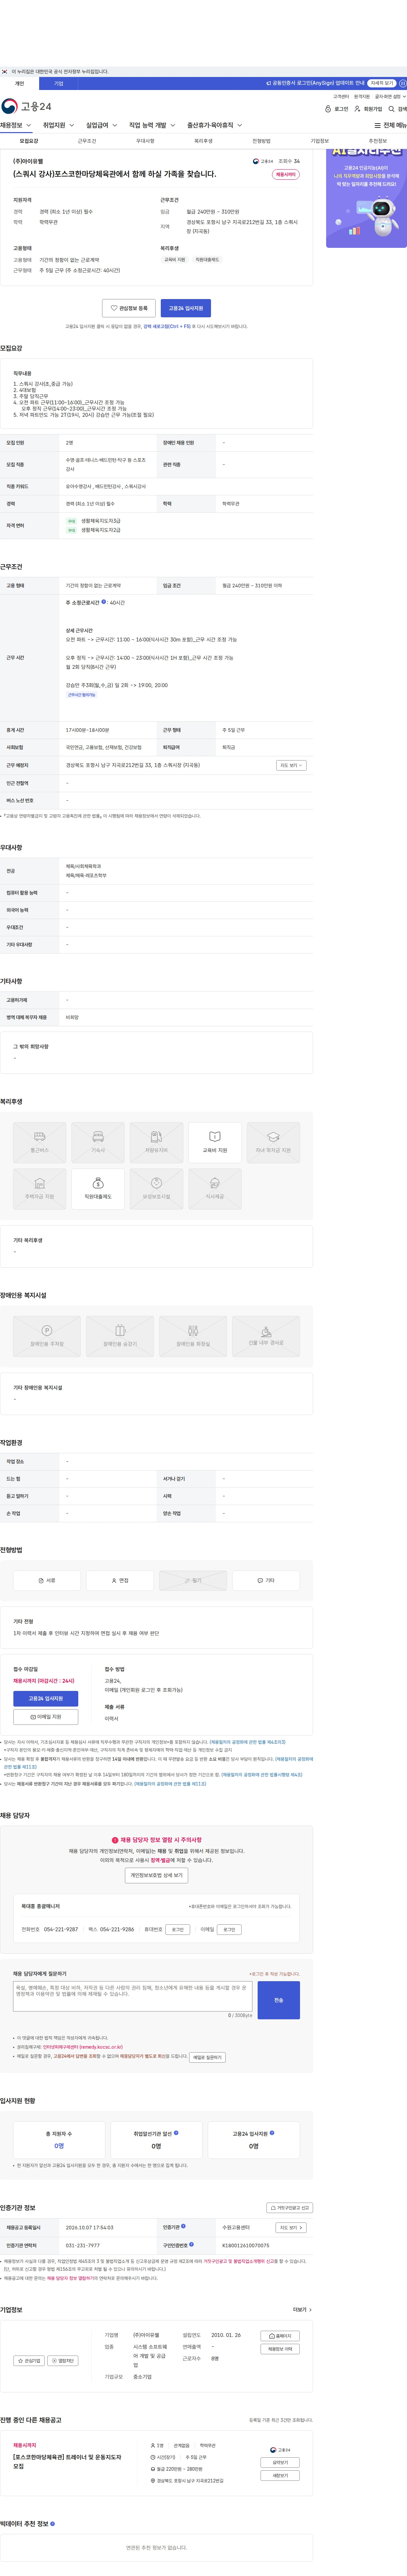Click the info icon beside 고용24 입사지원자
Image resolution: width=407 pixels, height=2576 pixels.
coord(272,2133)
